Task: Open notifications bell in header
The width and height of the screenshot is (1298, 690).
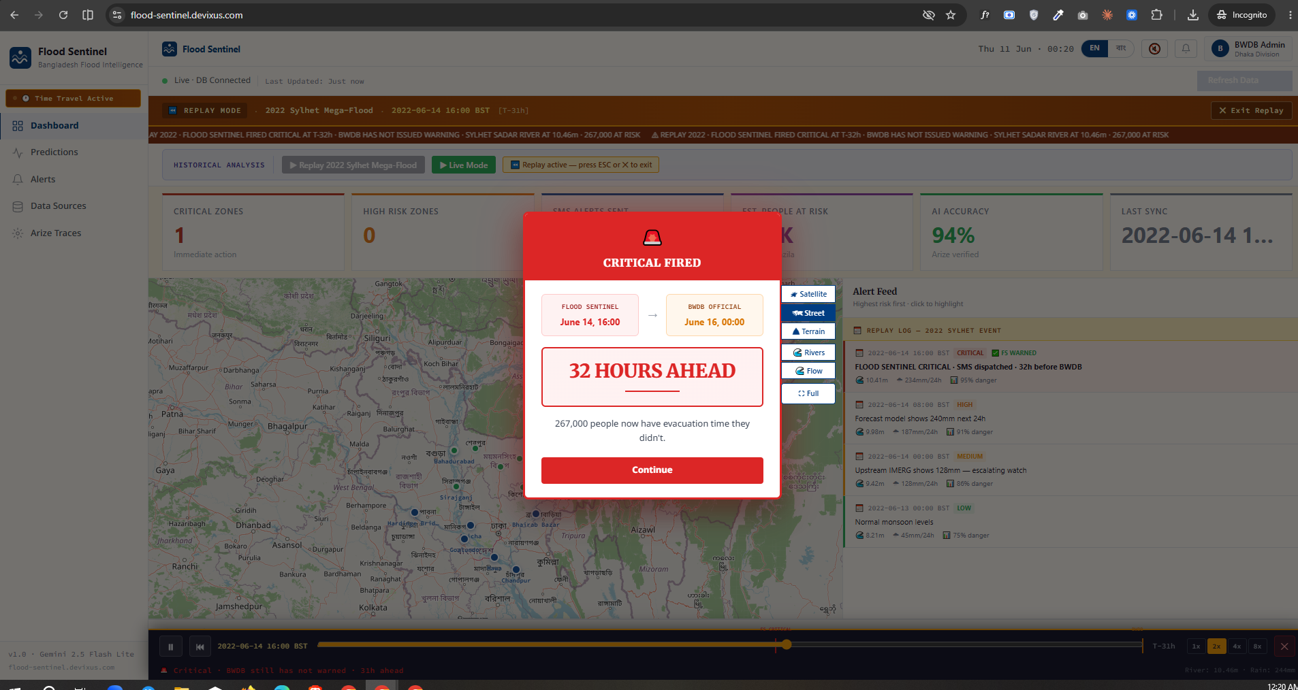Action: 1186,49
